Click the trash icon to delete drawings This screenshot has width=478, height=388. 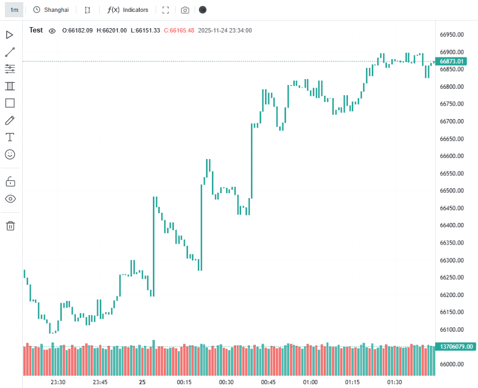tap(10, 226)
